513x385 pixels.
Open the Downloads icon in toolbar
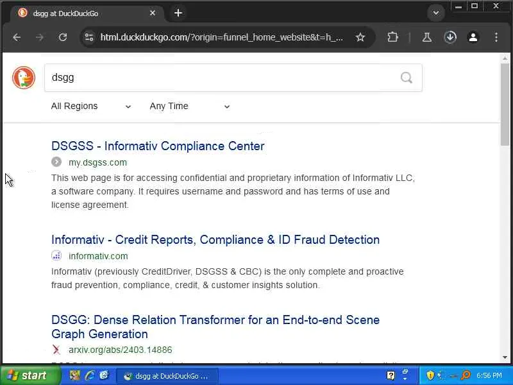point(450,37)
